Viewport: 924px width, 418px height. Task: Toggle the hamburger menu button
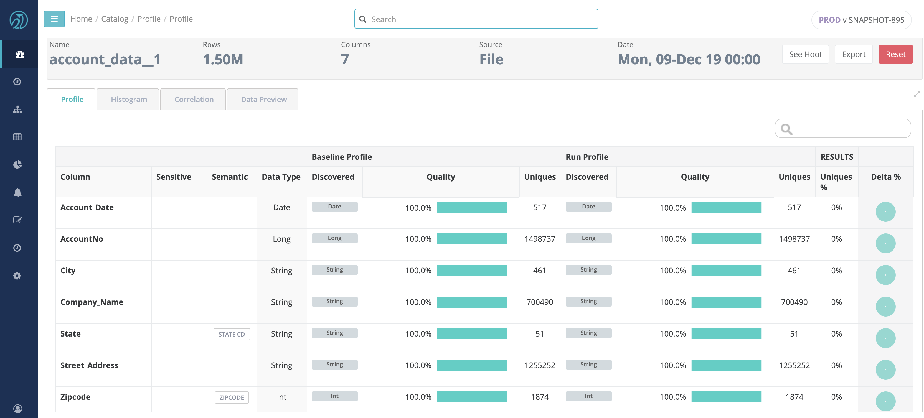[54, 19]
